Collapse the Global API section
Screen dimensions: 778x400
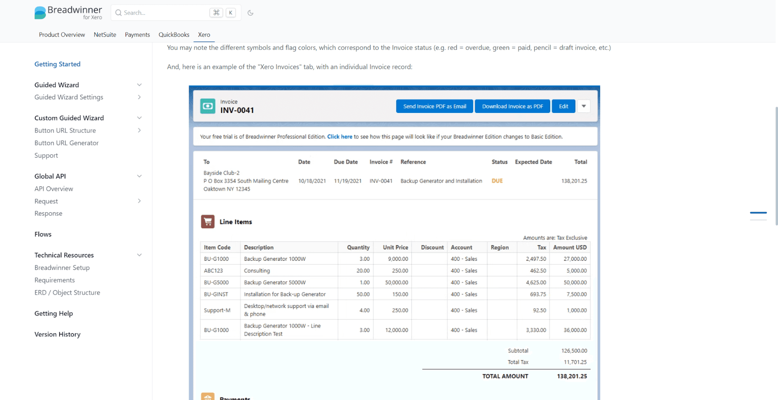[x=139, y=176]
